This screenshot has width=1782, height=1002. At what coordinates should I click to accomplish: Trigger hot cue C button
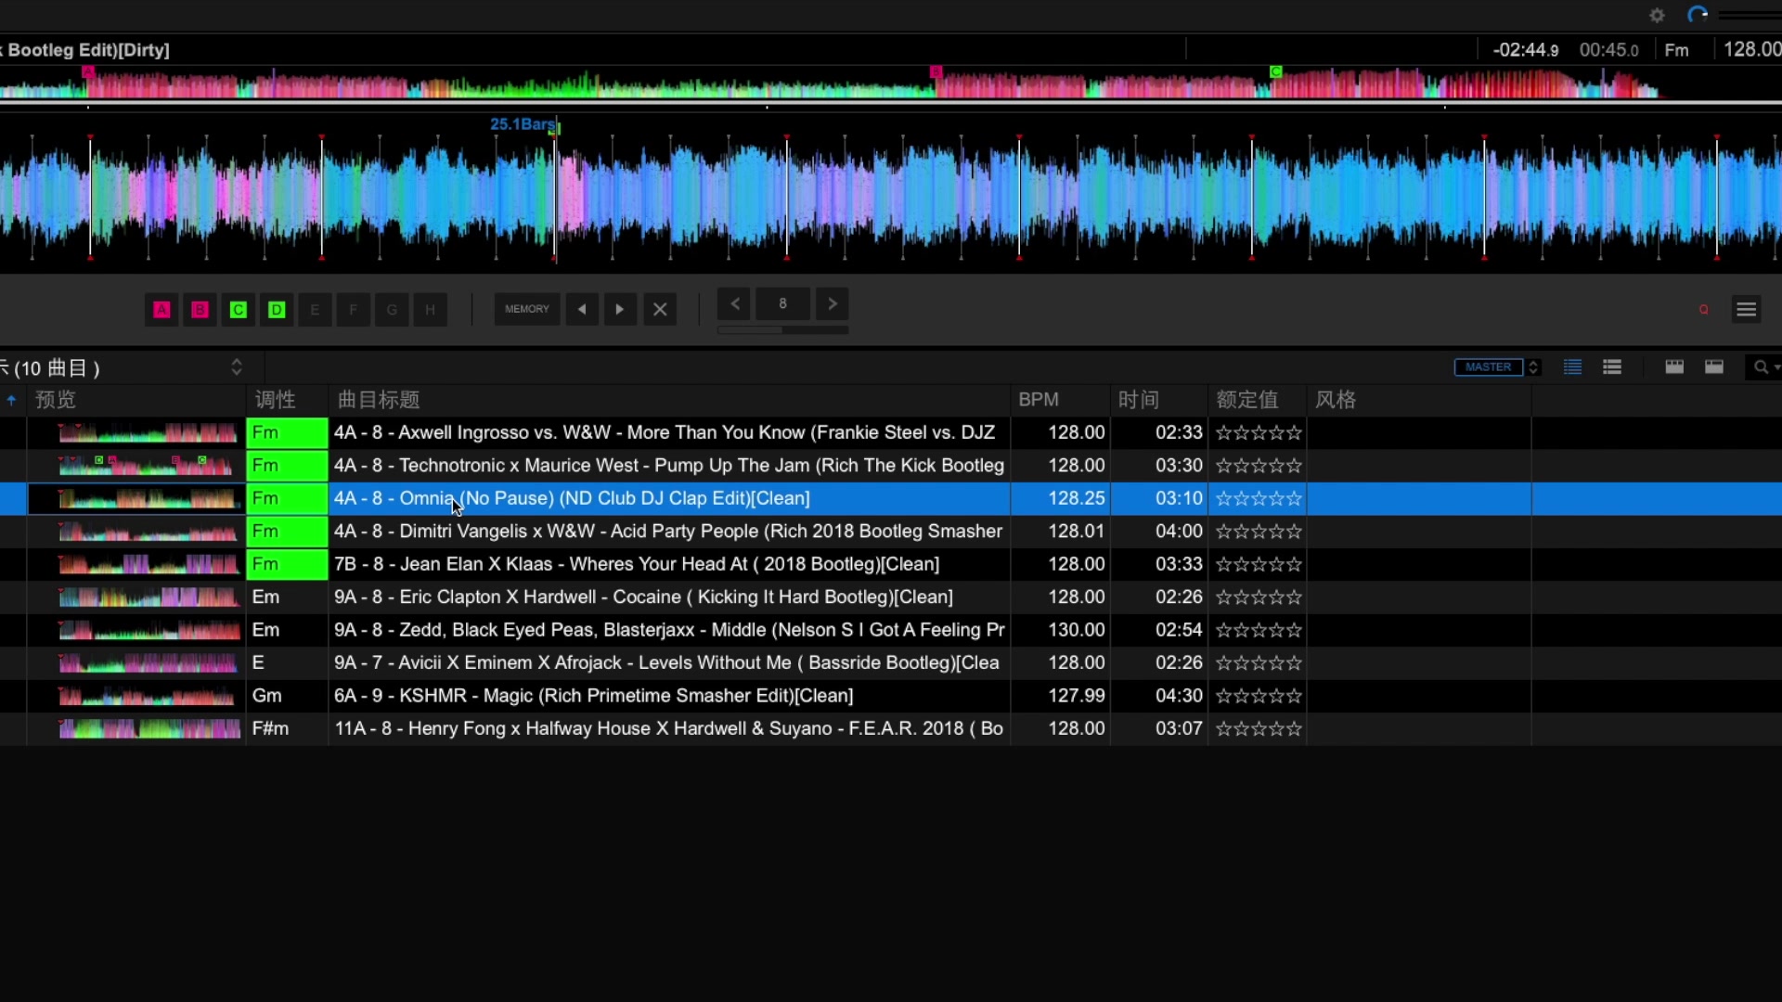click(239, 310)
